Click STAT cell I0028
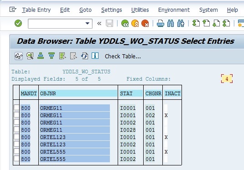244x170 pixels. pyautogui.click(x=128, y=130)
